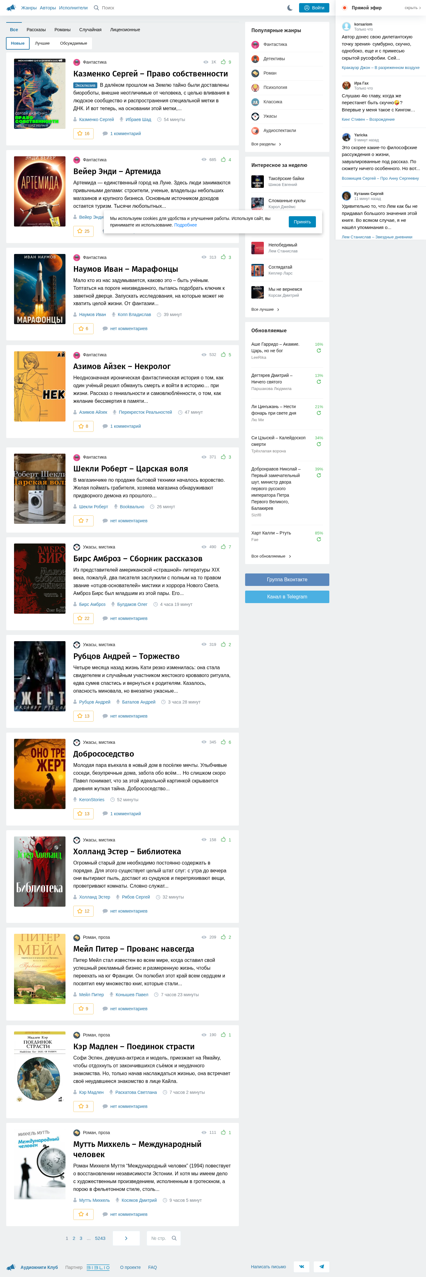Toggle favorite star on Царская воля book
The image size is (426, 1277).
(x=83, y=520)
